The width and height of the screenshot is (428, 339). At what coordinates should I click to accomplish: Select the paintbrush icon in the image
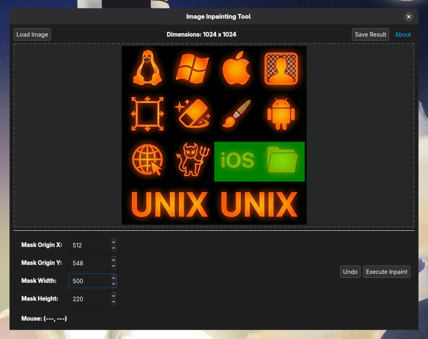[x=236, y=113]
